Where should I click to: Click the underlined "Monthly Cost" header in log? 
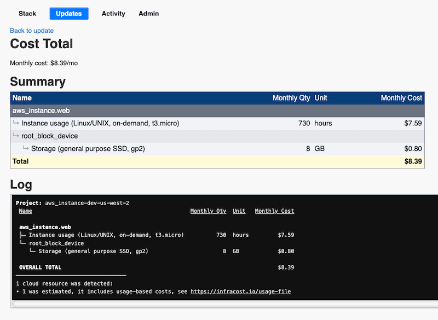pos(275,211)
